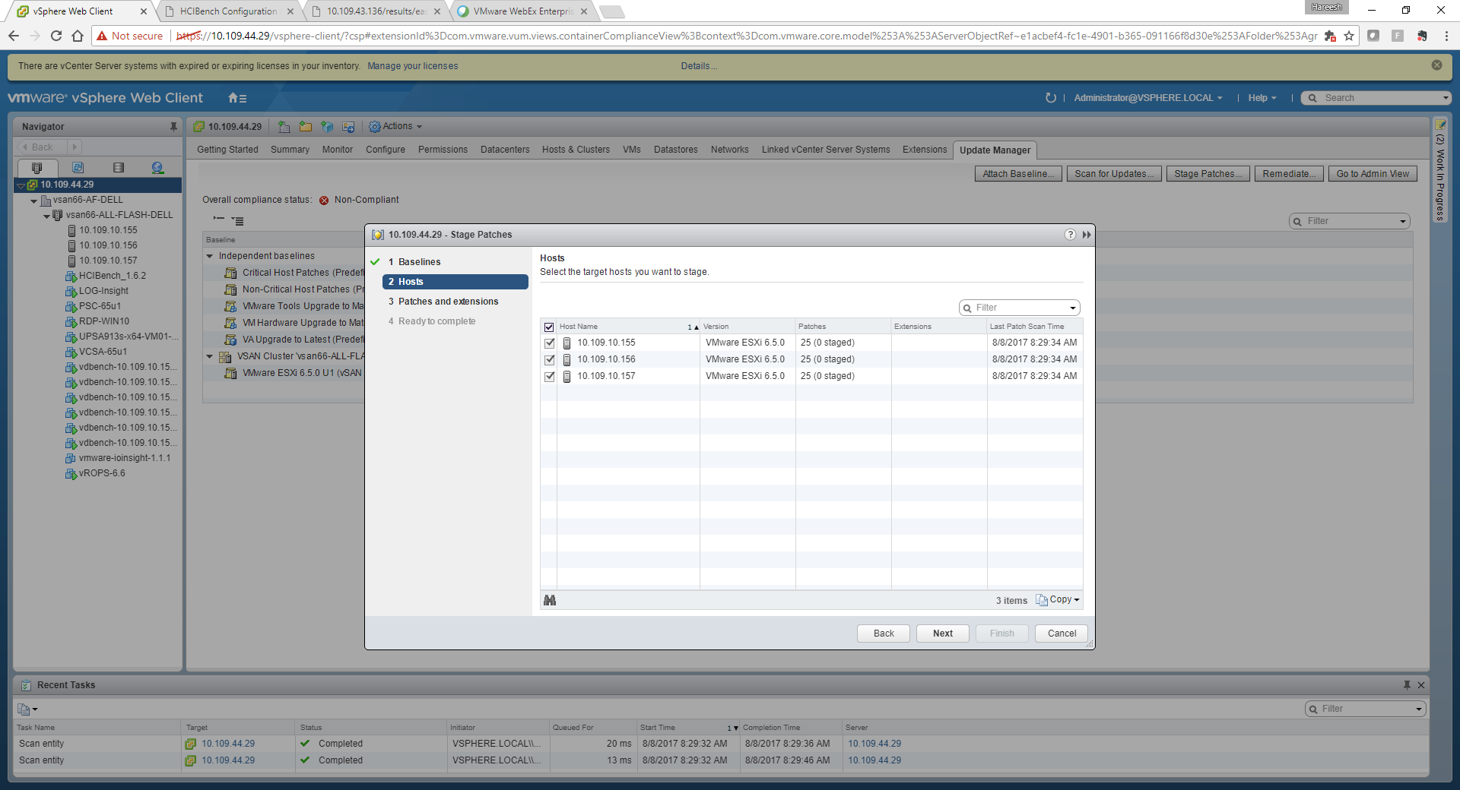Uncheck host 10.109.10.156 checkbox
The height and width of the screenshot is (790, 1460).
550,360
